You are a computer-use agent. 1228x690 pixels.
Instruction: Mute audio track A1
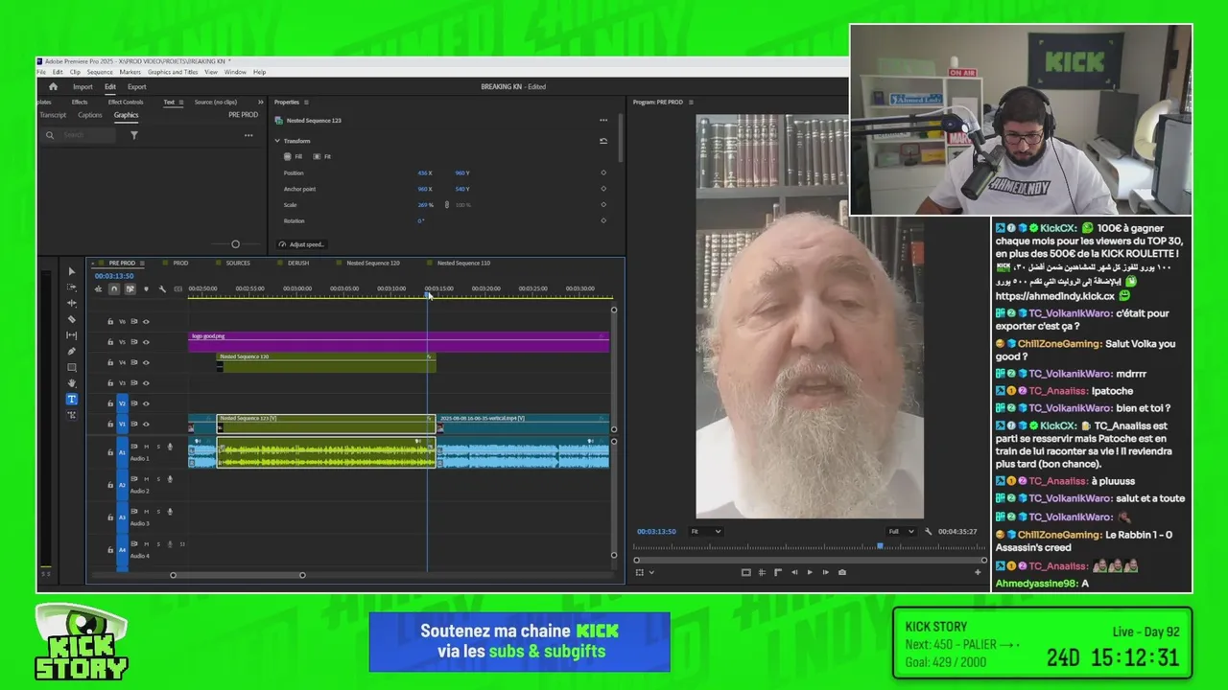pyautogui.click(x=146, y=447)
